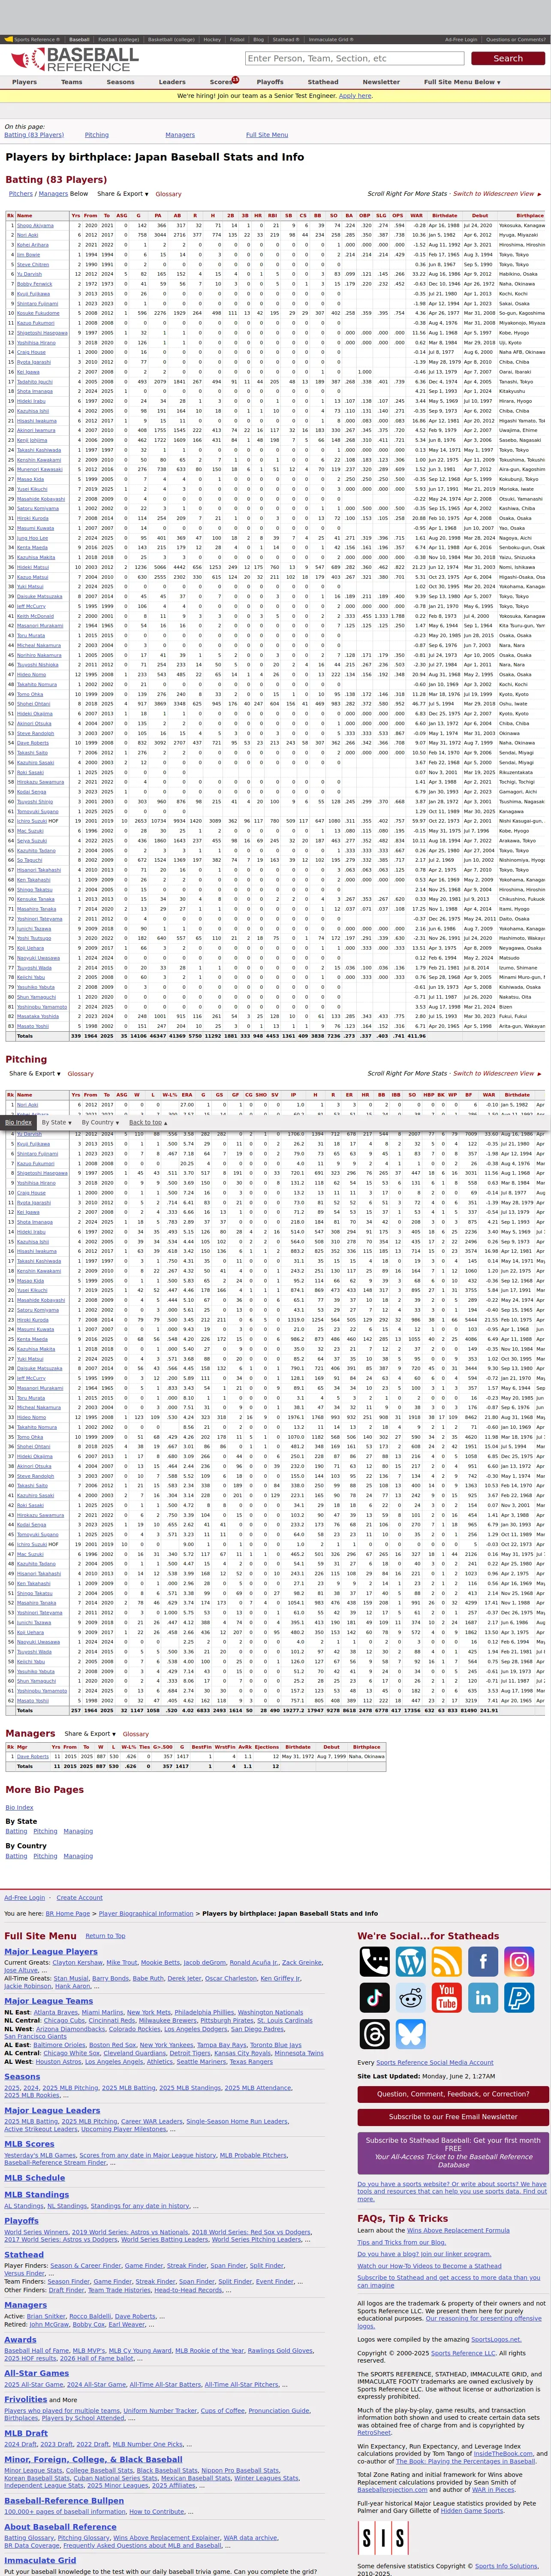The width and height of the screenshot is (551, 2576).
Task: Focus the person, team, section search field
Action: click(354, 58)
